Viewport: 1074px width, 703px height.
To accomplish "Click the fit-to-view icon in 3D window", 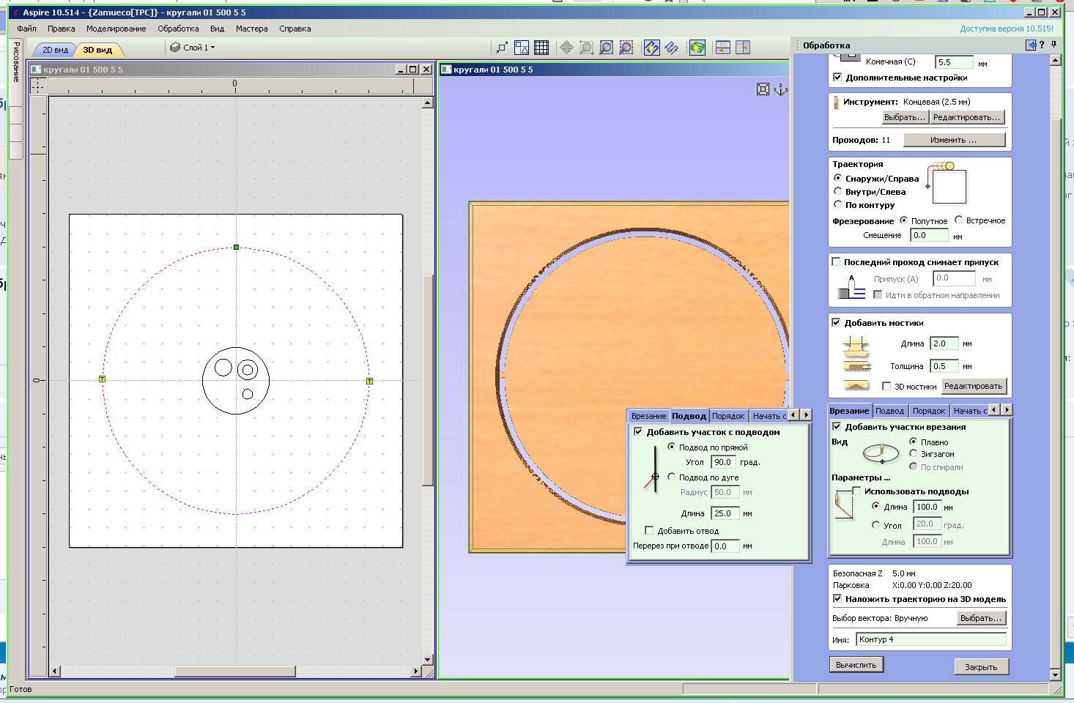I will tap(763, 89).
